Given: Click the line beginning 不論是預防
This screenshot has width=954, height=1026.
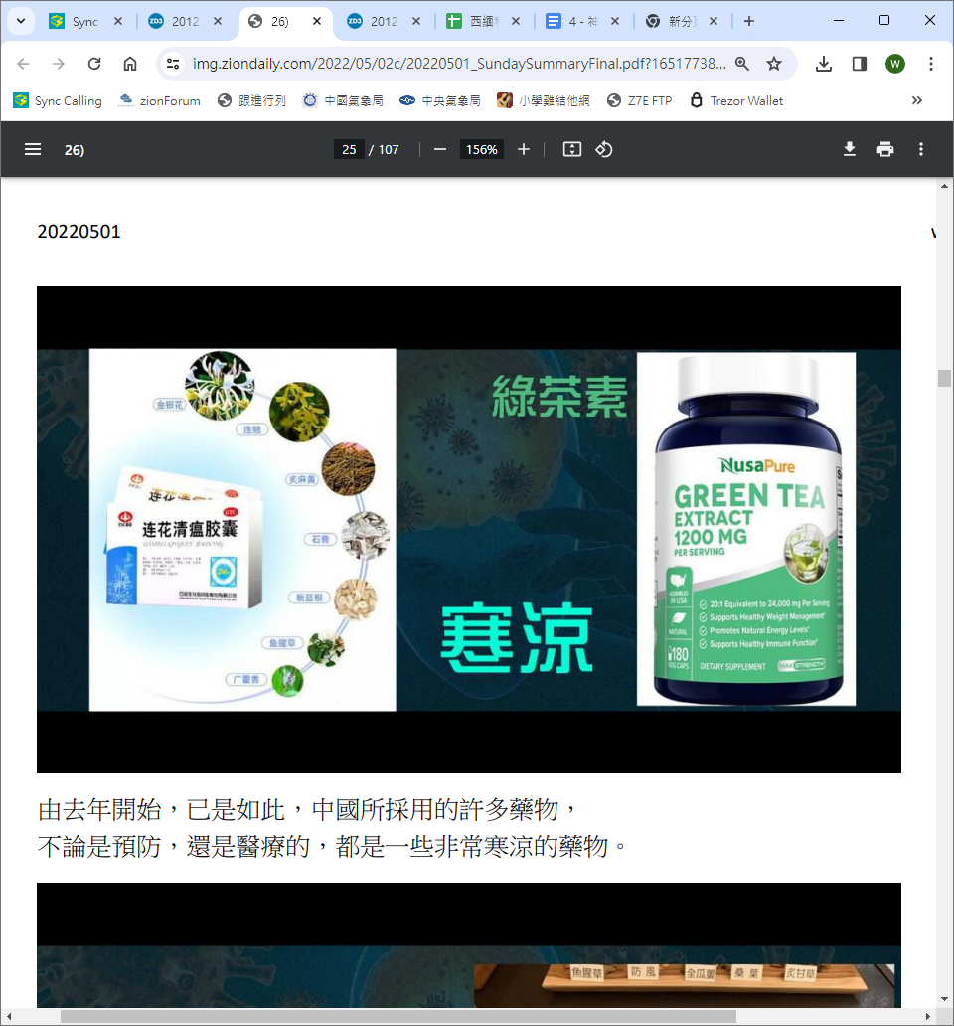Looking at the screenshot, I should click(333, 847).
